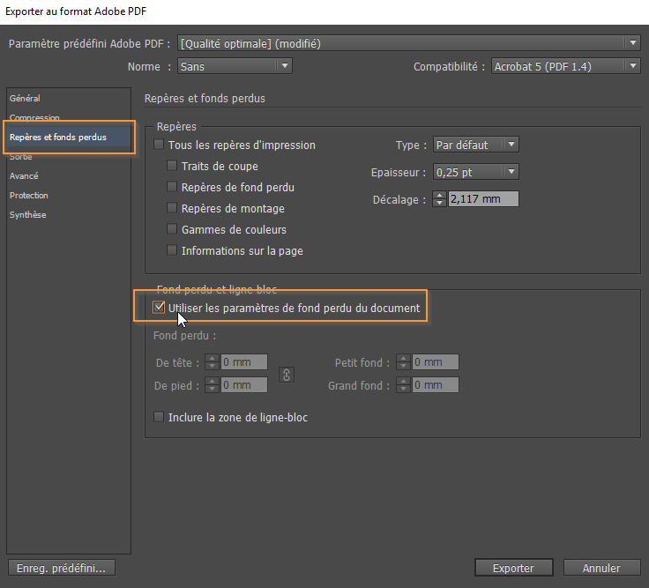The image size is (649, 588).
Task: Decrease the Grand fond bleed stepper
Action: point(403,389)
